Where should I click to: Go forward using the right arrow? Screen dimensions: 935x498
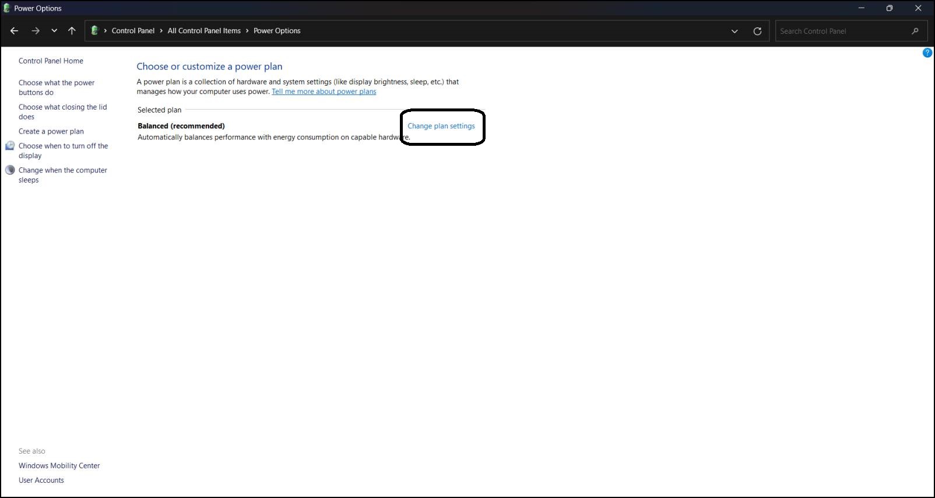point(36,31)
